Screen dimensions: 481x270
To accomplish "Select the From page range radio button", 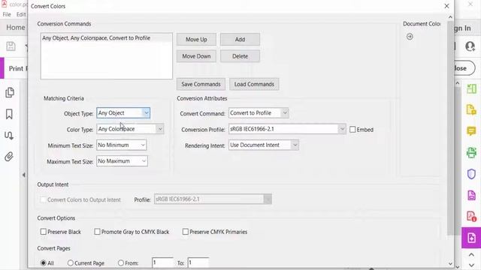I will (x=121, y=263).
